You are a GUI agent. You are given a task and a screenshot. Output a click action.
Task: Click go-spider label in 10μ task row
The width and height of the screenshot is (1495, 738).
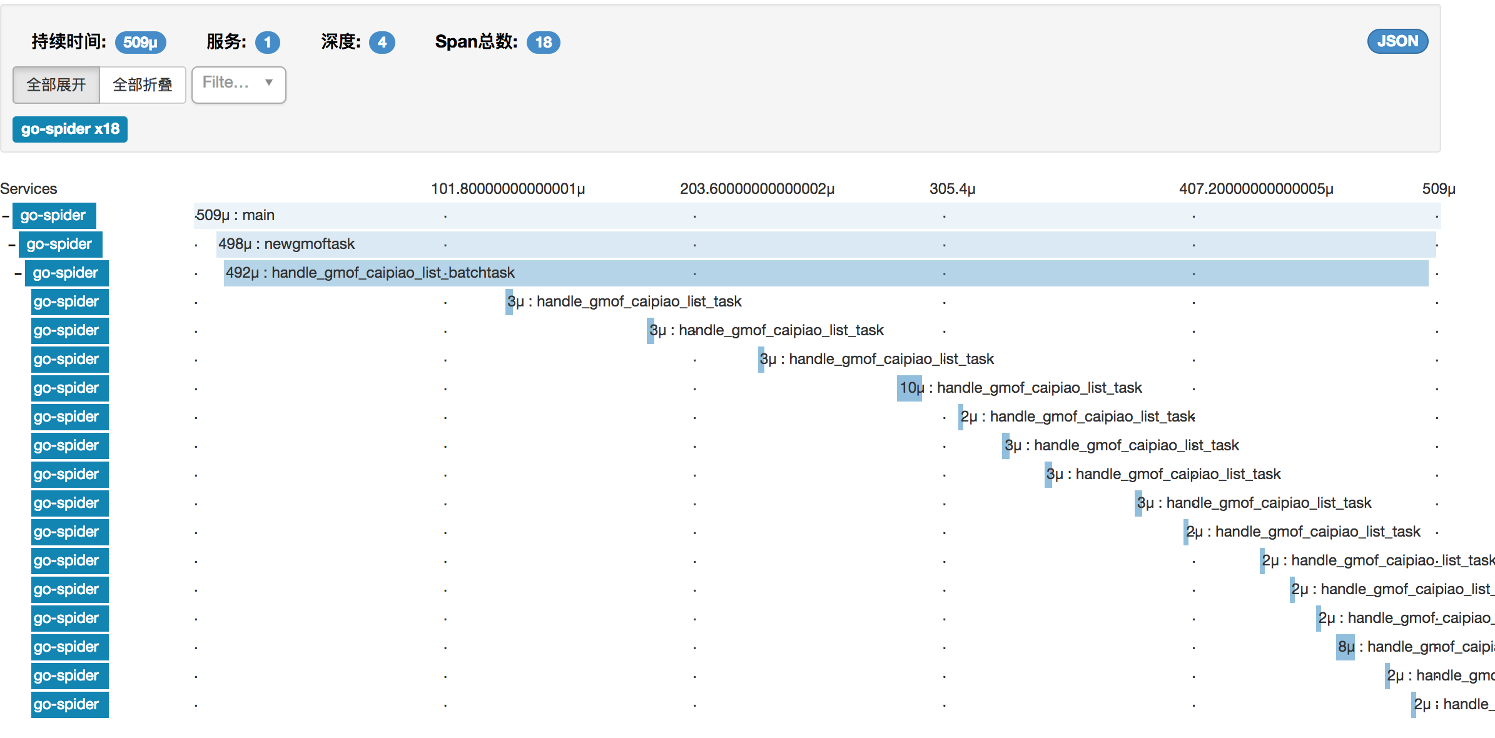pyautogui.click(x=70, y=388)
